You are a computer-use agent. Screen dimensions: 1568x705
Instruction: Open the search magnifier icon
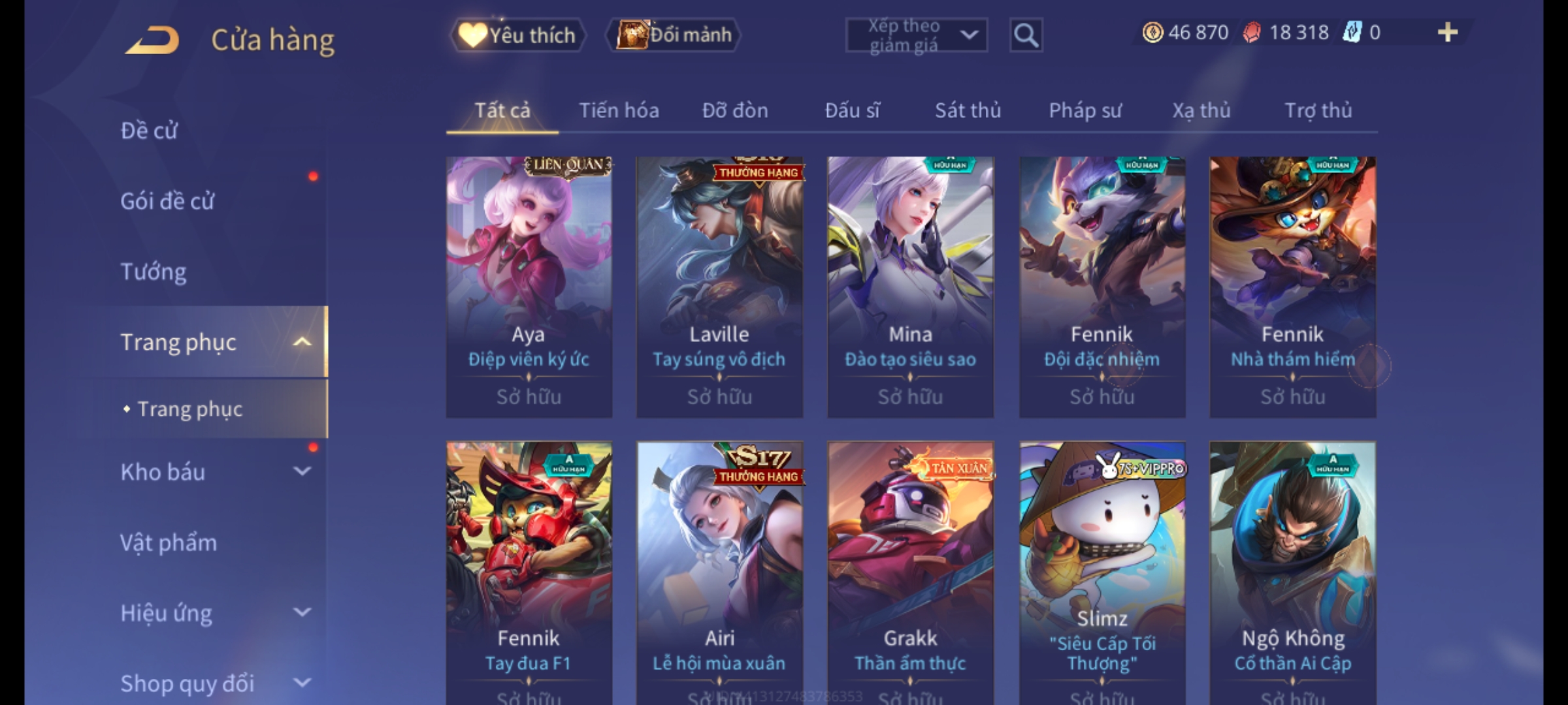tap(1026, 35)
